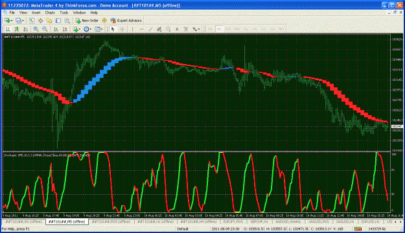This screenshot has height=233, width=405.
Task: Expand the Periods dropdown arrow
Action: pos(91,29)
